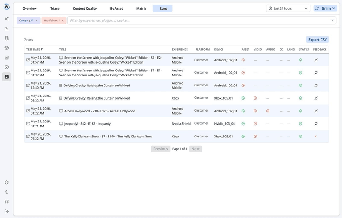Screen dimensions: 342x218
Task: Click the logout icon in the sidebar
Action: pos(6,211)
